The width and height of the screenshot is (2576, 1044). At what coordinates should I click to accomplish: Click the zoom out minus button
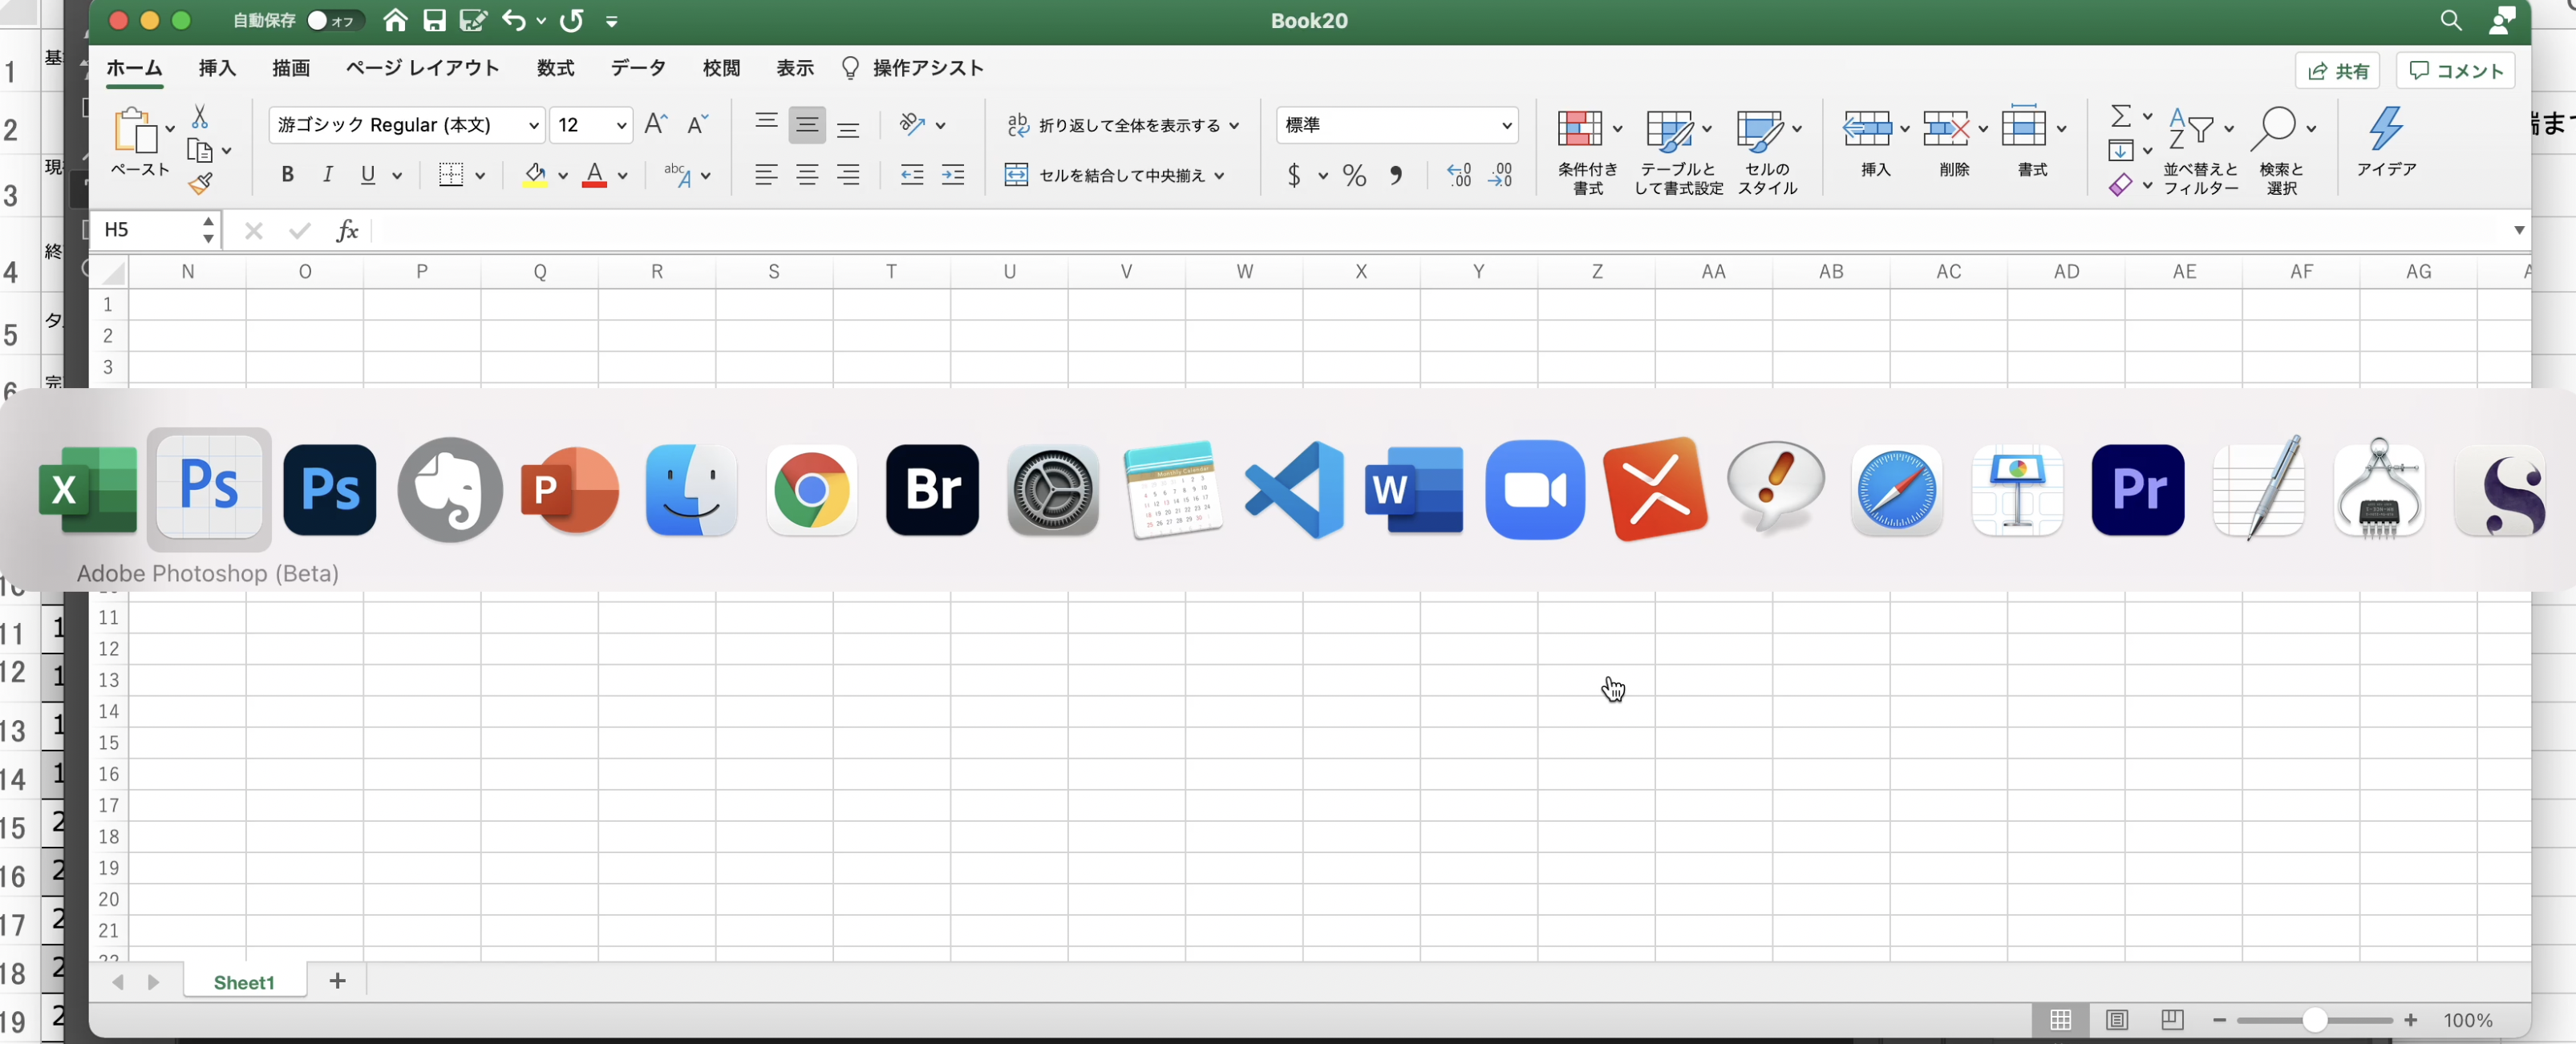pyautogui.click(x=2219, y=1020)
